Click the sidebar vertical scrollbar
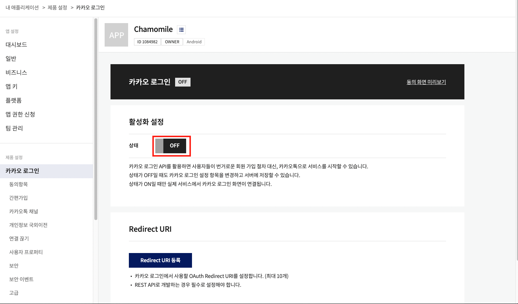518x304 pixels. pos(96,117)
